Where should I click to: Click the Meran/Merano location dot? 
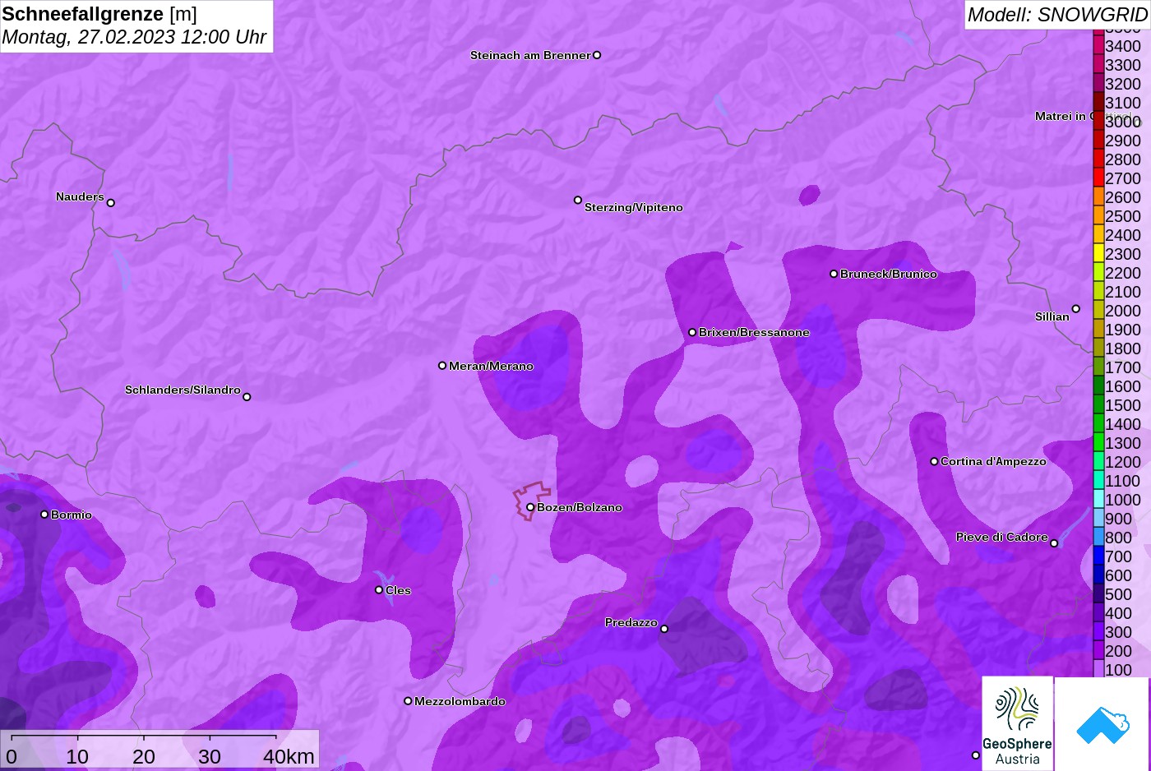click(x=442, y=366)
